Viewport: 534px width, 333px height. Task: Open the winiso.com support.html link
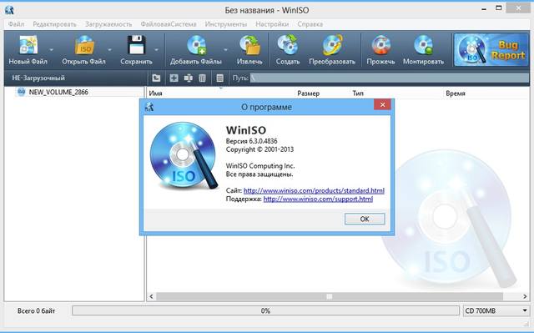pyautogui.click(x=318, y=199)
